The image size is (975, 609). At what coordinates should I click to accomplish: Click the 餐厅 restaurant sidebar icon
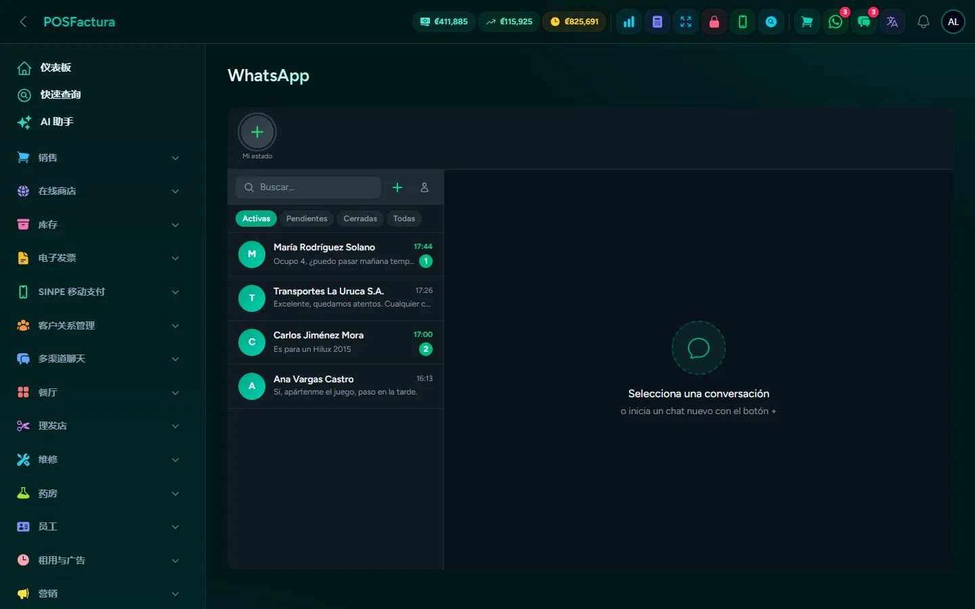click(x=23, y=392)
